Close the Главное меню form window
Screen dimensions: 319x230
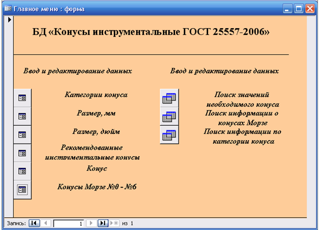[310, 9]
